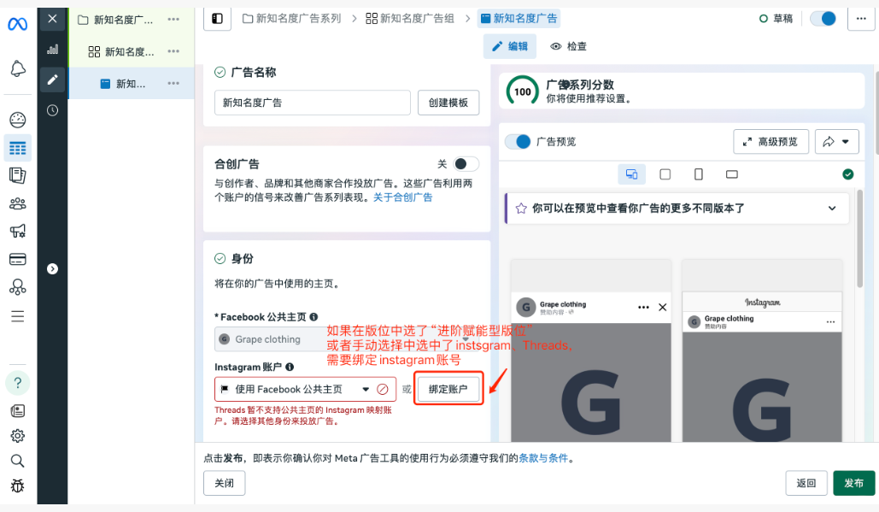The height and width of the screenshot is (512, 879).
Task: Switch the ad status toggle beside 草稿
Action: [x=823, y=19]
